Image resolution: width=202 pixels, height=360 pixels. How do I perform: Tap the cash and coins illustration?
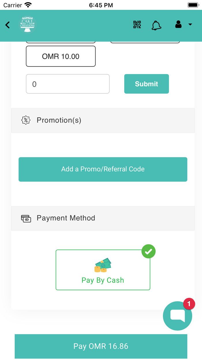point(103,265)
